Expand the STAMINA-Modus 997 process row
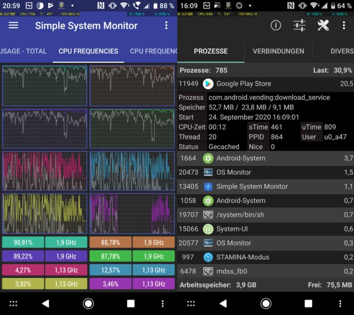354x315 pixels. click(265, 257)
